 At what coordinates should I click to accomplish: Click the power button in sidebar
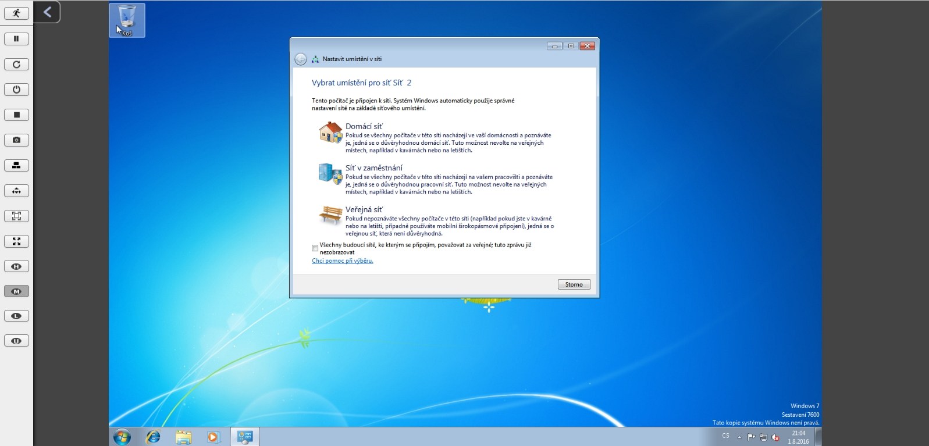(16, 90)
